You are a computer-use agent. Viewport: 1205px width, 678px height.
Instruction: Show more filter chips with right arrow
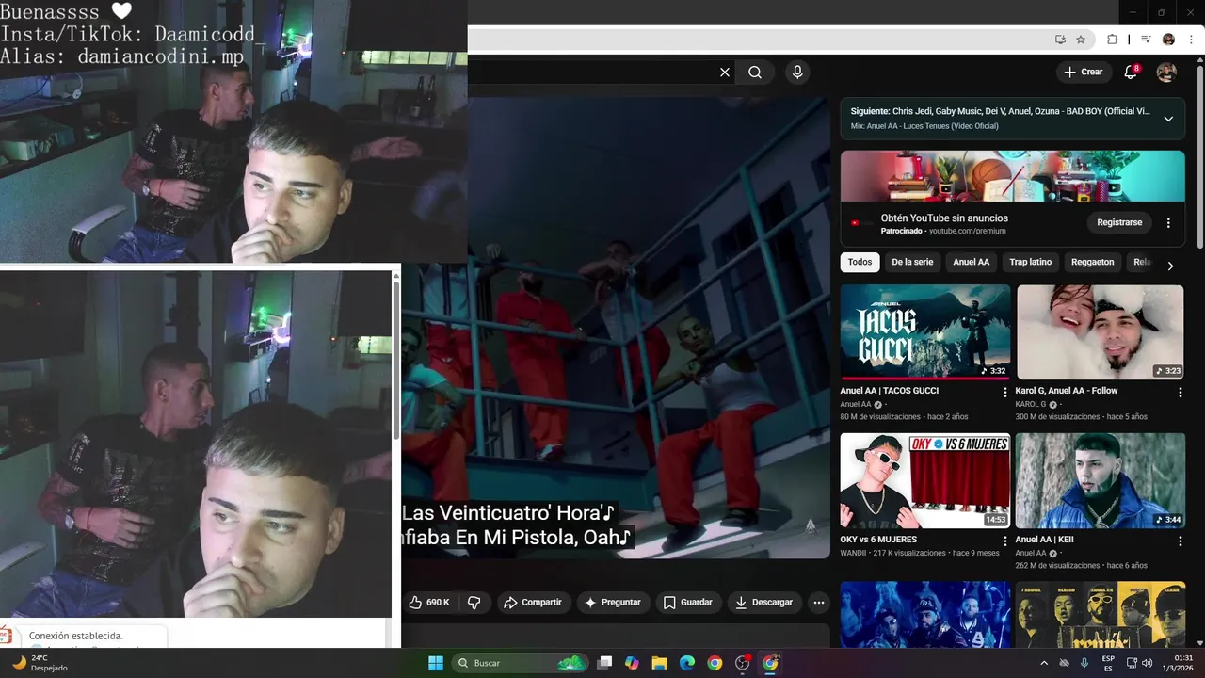point(1170,266)
